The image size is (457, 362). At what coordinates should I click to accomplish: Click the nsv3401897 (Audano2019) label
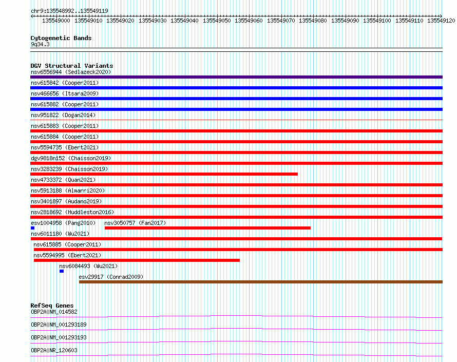[x=66, y=201]
